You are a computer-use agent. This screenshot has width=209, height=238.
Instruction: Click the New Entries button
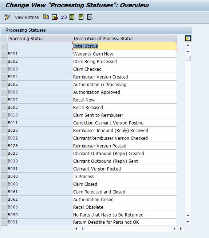(27, 17)
